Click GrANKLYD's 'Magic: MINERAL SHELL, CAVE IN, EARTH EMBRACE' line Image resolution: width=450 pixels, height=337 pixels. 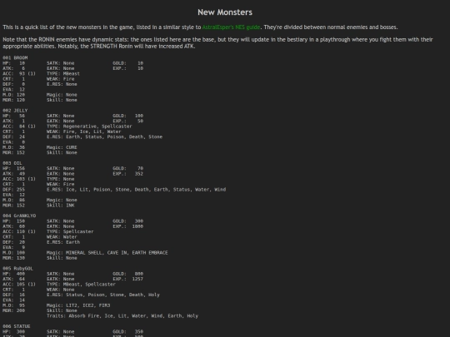(x=107, y=253)
